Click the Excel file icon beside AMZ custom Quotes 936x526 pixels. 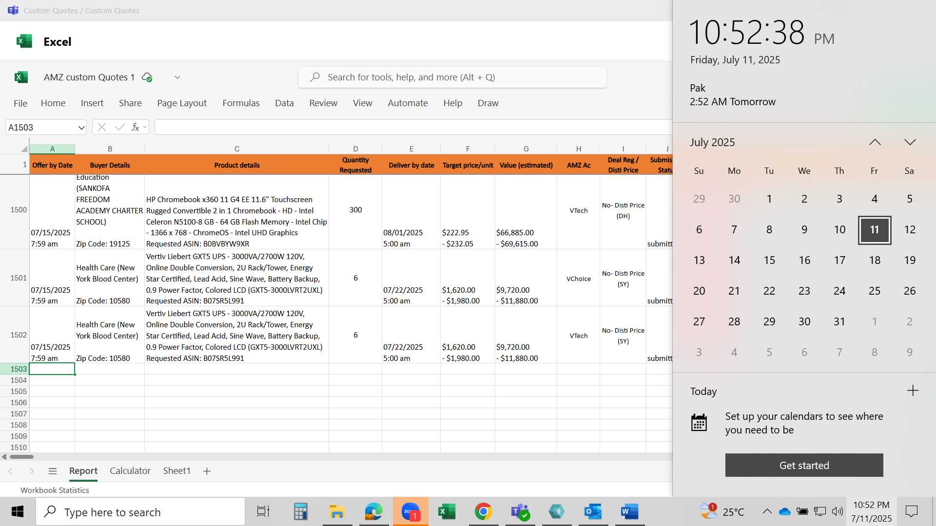click(21, 77)
